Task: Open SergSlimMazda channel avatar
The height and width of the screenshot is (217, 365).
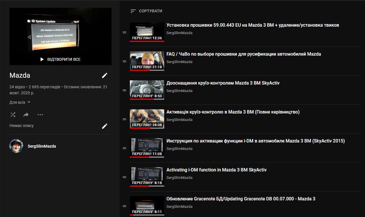Action: click(16, 146)
